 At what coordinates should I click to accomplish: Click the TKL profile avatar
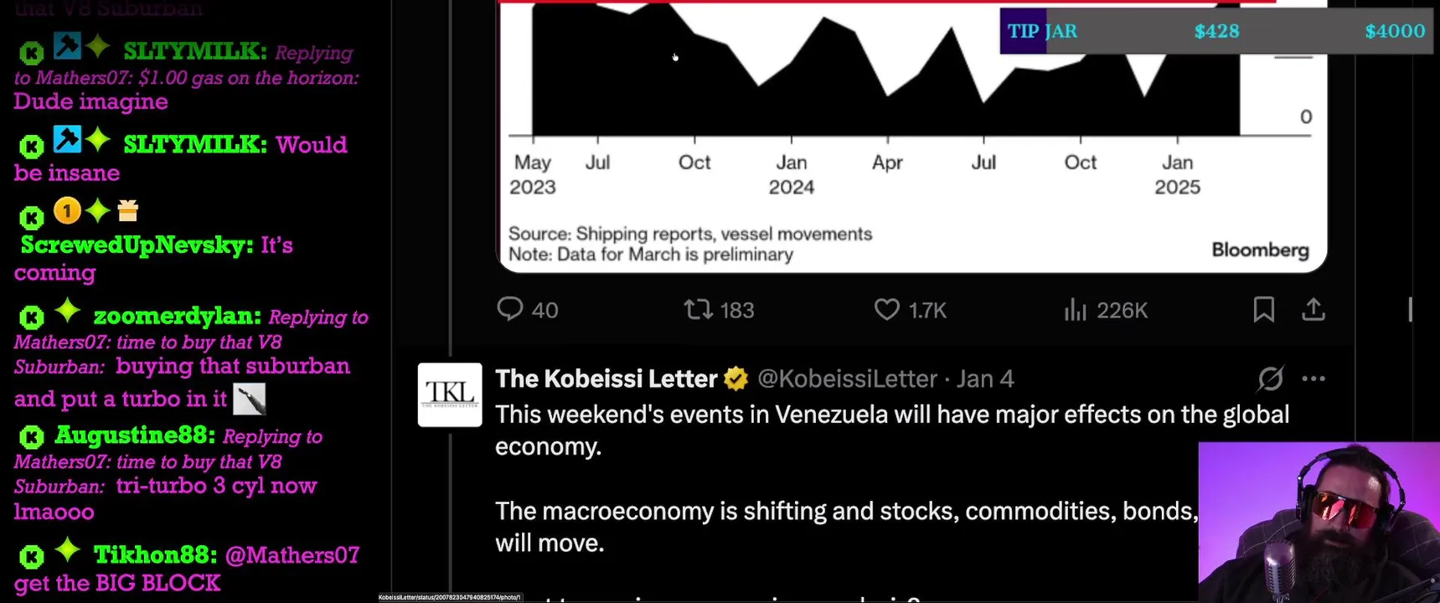click(450, 394)
